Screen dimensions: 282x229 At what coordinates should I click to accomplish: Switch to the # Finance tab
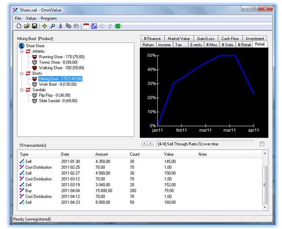pos(152,39)
